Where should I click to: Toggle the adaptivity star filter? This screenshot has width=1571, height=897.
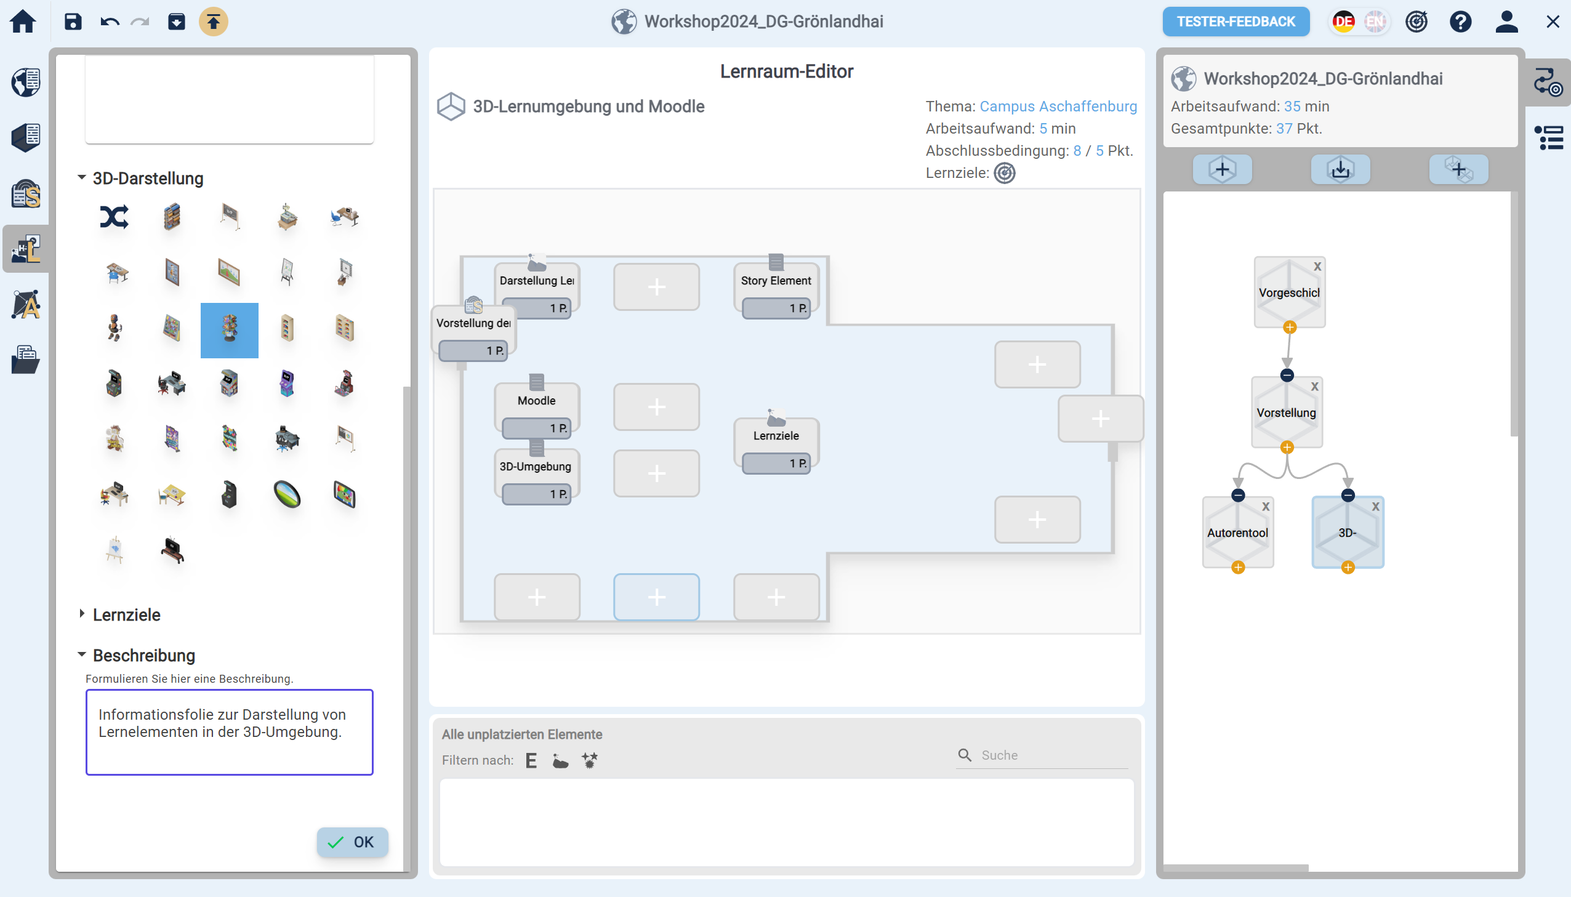(589, 760)
